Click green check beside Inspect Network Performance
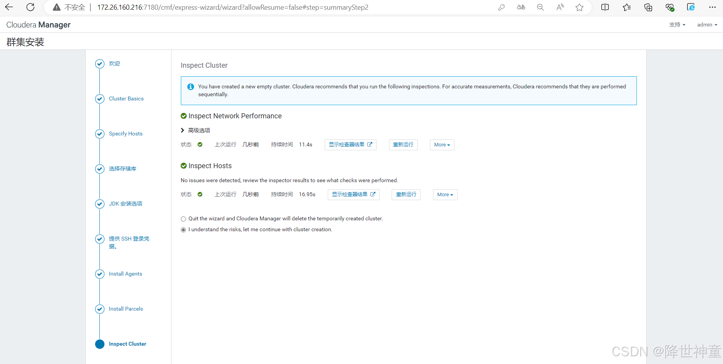723x364 pixels. click(x=184, y=116)
